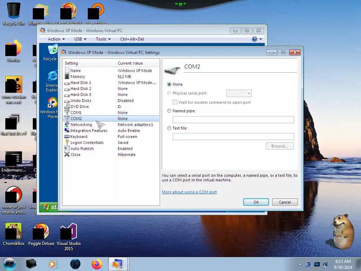Click the 'Hibernate' close value
This screenshot has height=271, width=361.
click(127, 155)
